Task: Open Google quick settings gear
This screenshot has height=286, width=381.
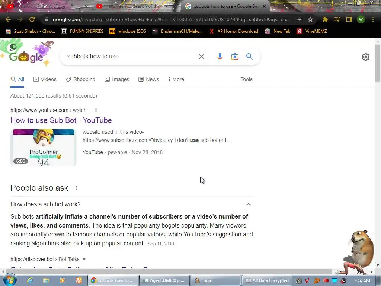Action: (365, 57)
